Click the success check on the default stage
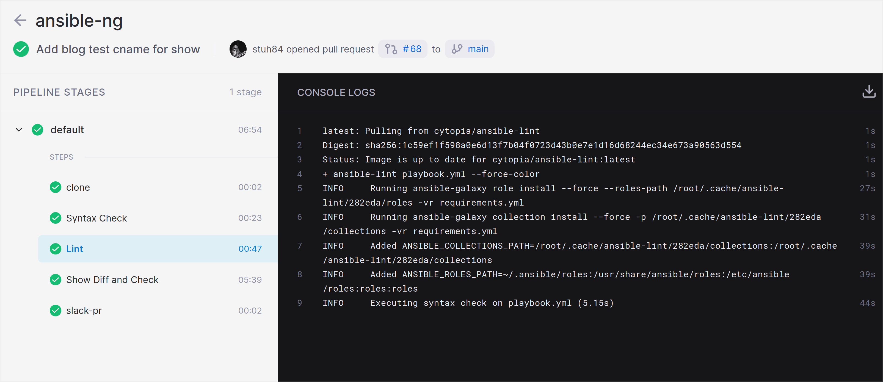The image size is (883, 382). pyautogui.click(x=37, y=129)
